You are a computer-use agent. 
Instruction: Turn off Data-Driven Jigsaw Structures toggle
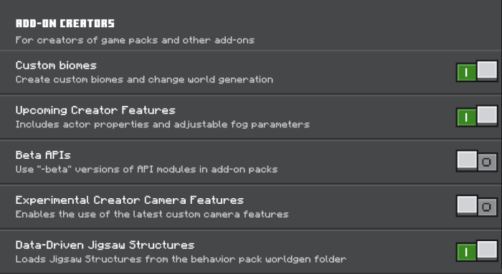click(477, 251)
